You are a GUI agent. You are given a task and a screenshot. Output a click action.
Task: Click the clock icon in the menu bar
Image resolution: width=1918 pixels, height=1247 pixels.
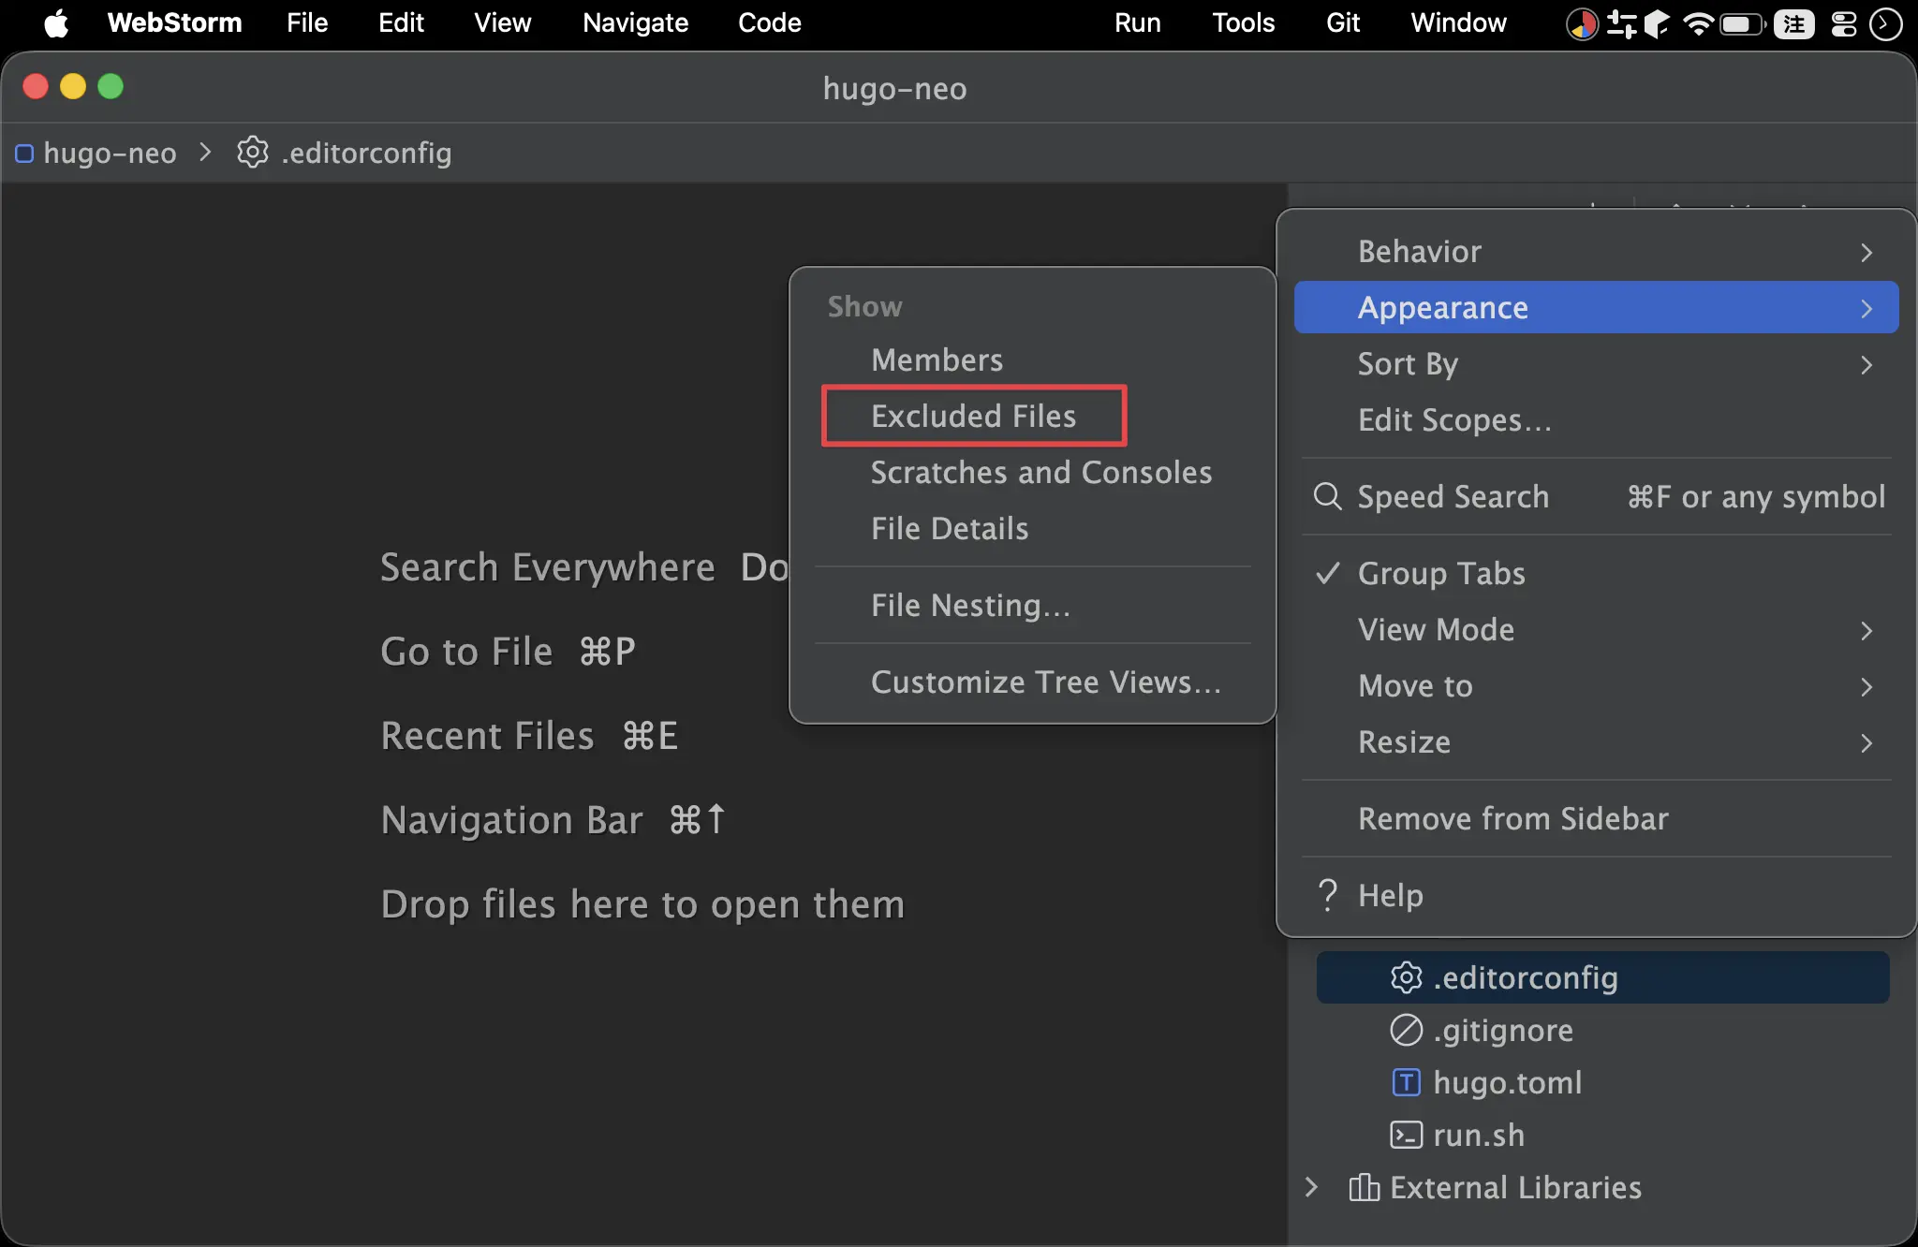click(x=1885, y=23)
